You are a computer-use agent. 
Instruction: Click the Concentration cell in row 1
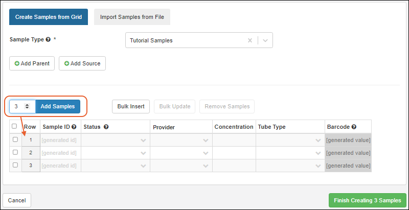click(x=234, y=140)
